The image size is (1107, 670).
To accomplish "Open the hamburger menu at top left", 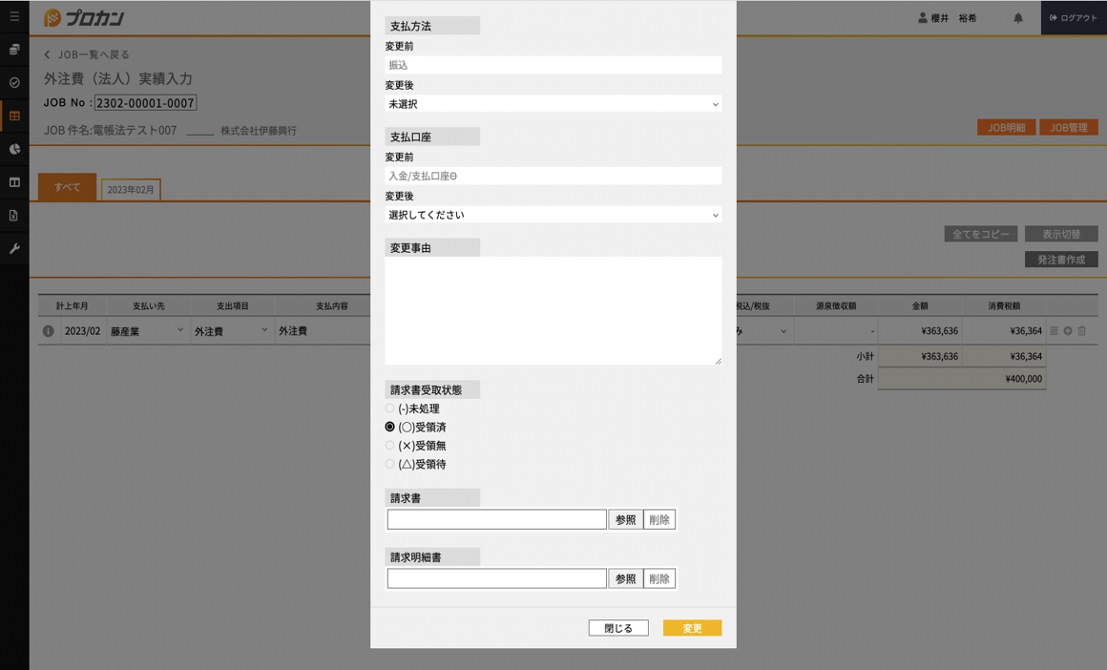I will pos(14,16).
